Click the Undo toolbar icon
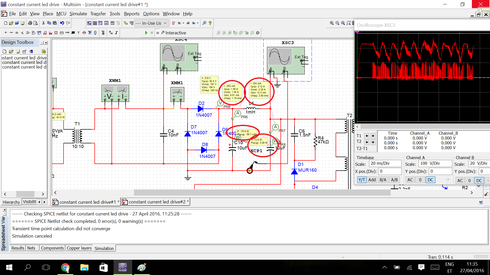The image size is (490, 275). click(x=62, y=23)
